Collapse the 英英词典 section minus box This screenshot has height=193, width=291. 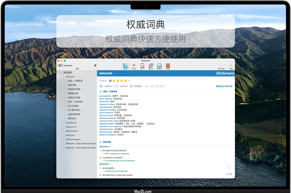pos(100,142)
